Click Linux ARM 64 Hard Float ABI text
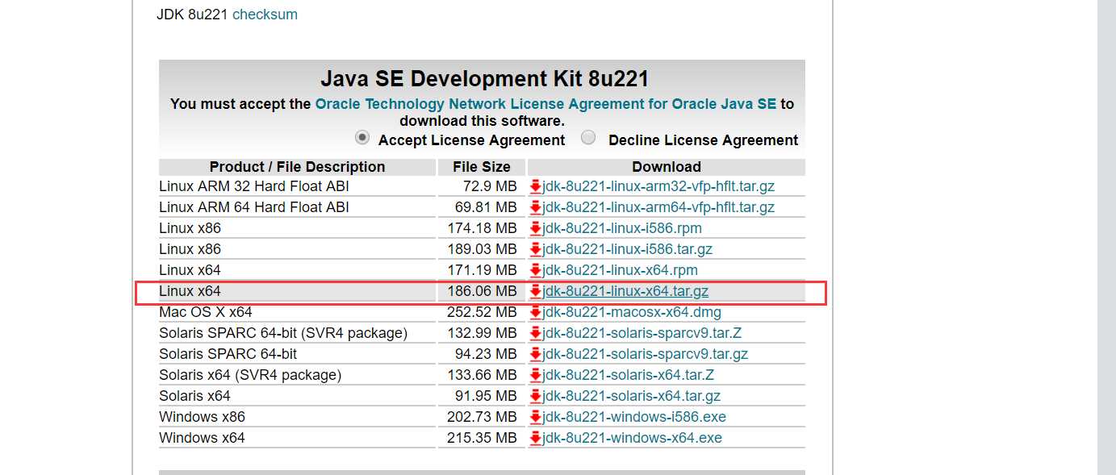This screenshot has height=475, width=1116. [254, 207]
